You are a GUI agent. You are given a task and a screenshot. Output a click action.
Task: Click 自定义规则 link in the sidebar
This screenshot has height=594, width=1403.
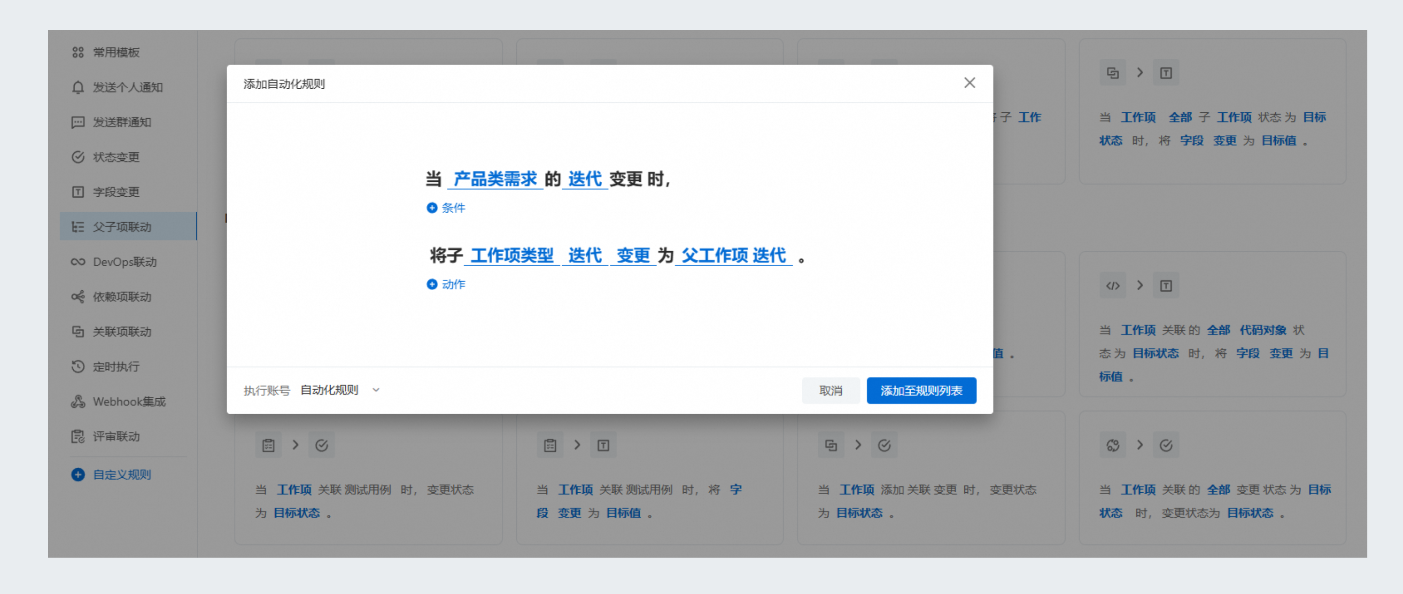click(x=122, y=474)
